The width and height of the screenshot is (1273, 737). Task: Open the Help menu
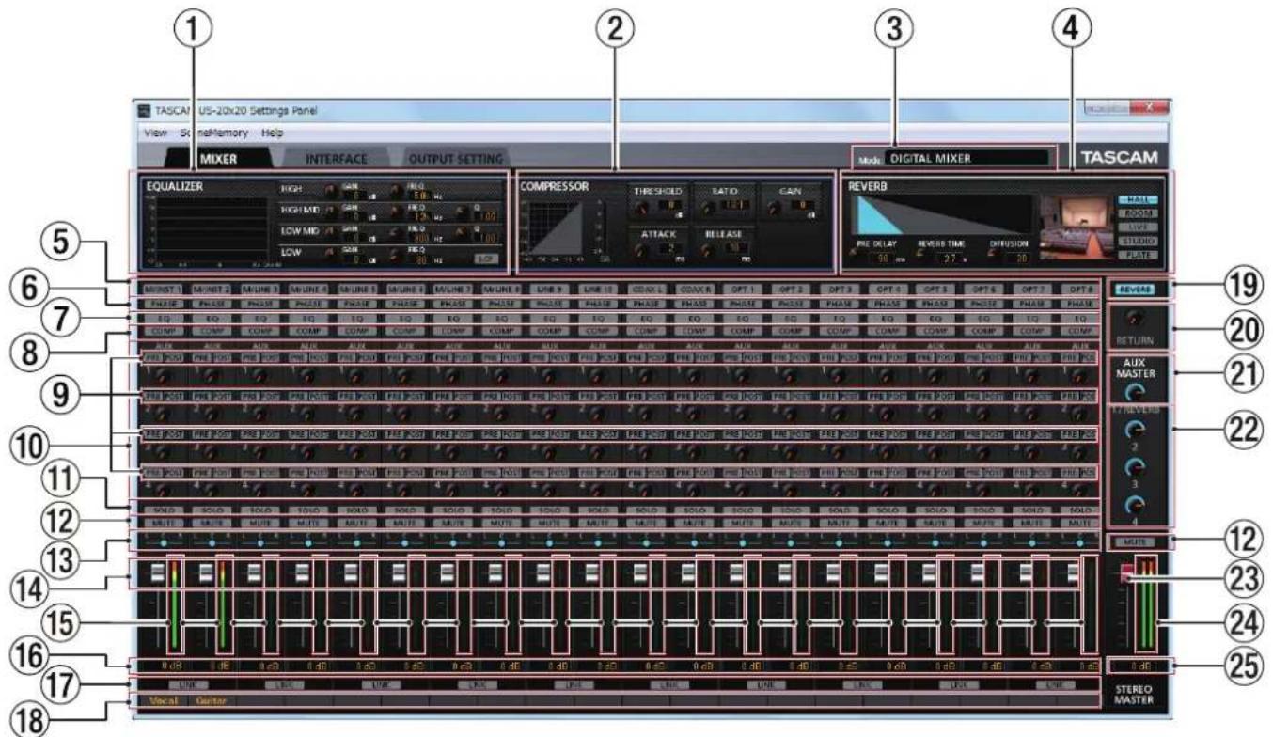274,133
